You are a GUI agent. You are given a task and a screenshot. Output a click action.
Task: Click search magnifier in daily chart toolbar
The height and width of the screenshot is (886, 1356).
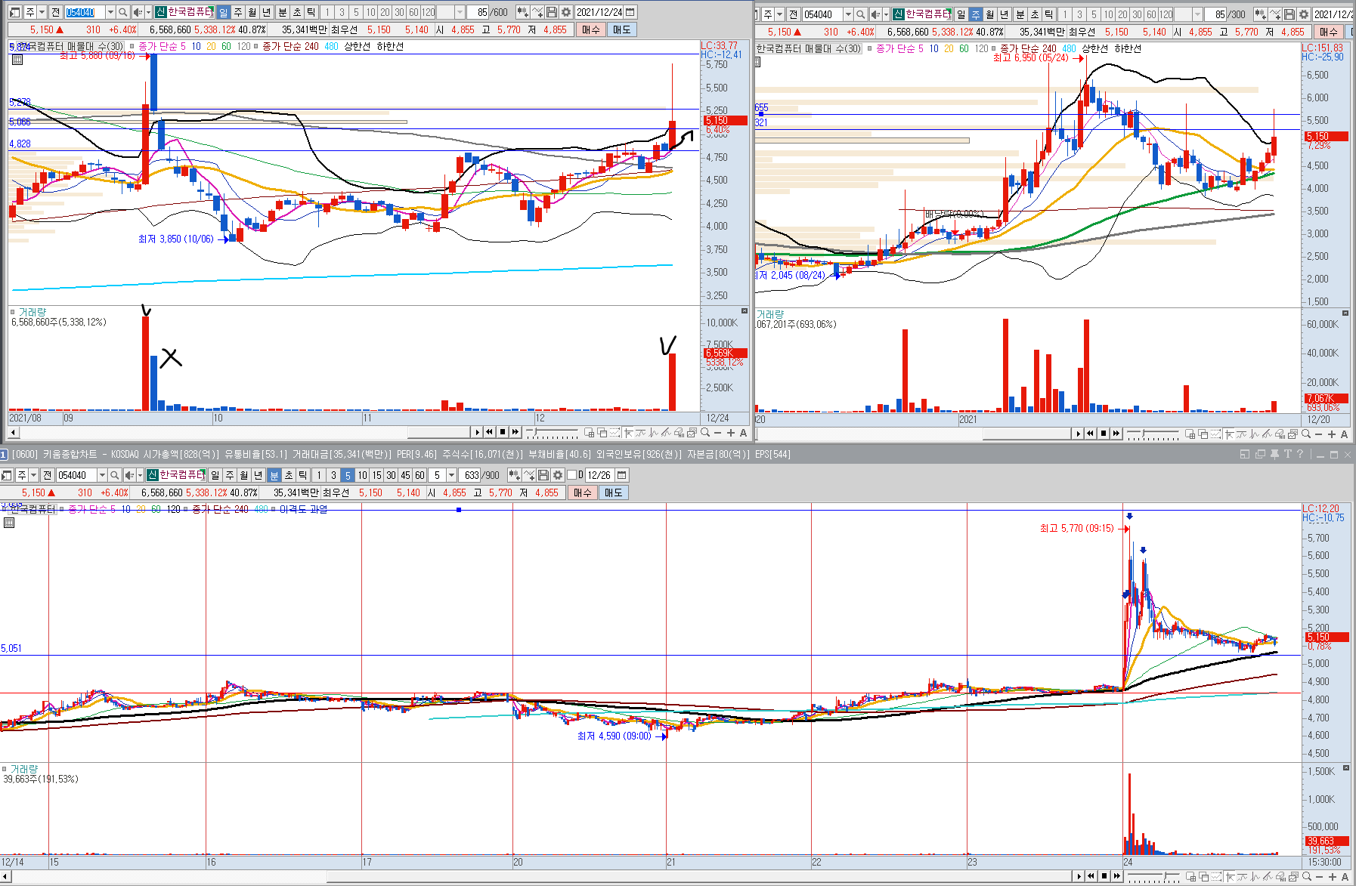123,12
